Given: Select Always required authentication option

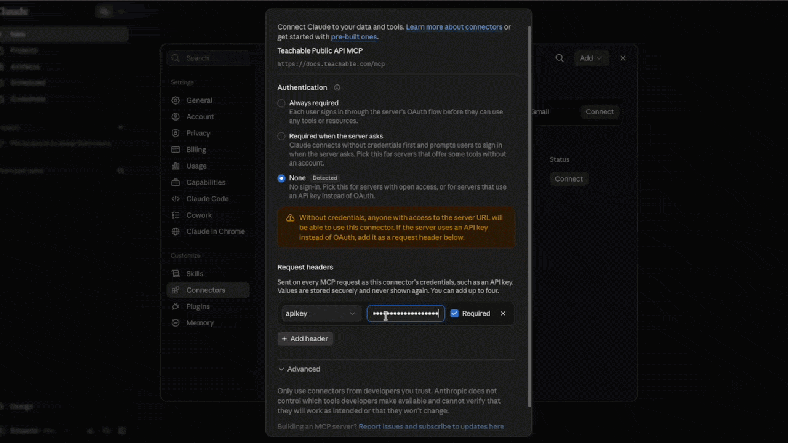Looking at the screenshot, I should click(281, 103).
